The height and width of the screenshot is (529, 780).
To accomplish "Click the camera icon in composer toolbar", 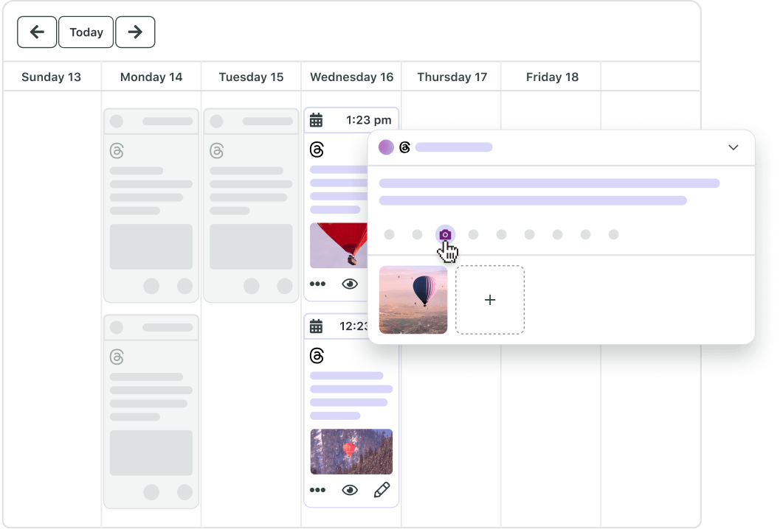I will [445, 234].
